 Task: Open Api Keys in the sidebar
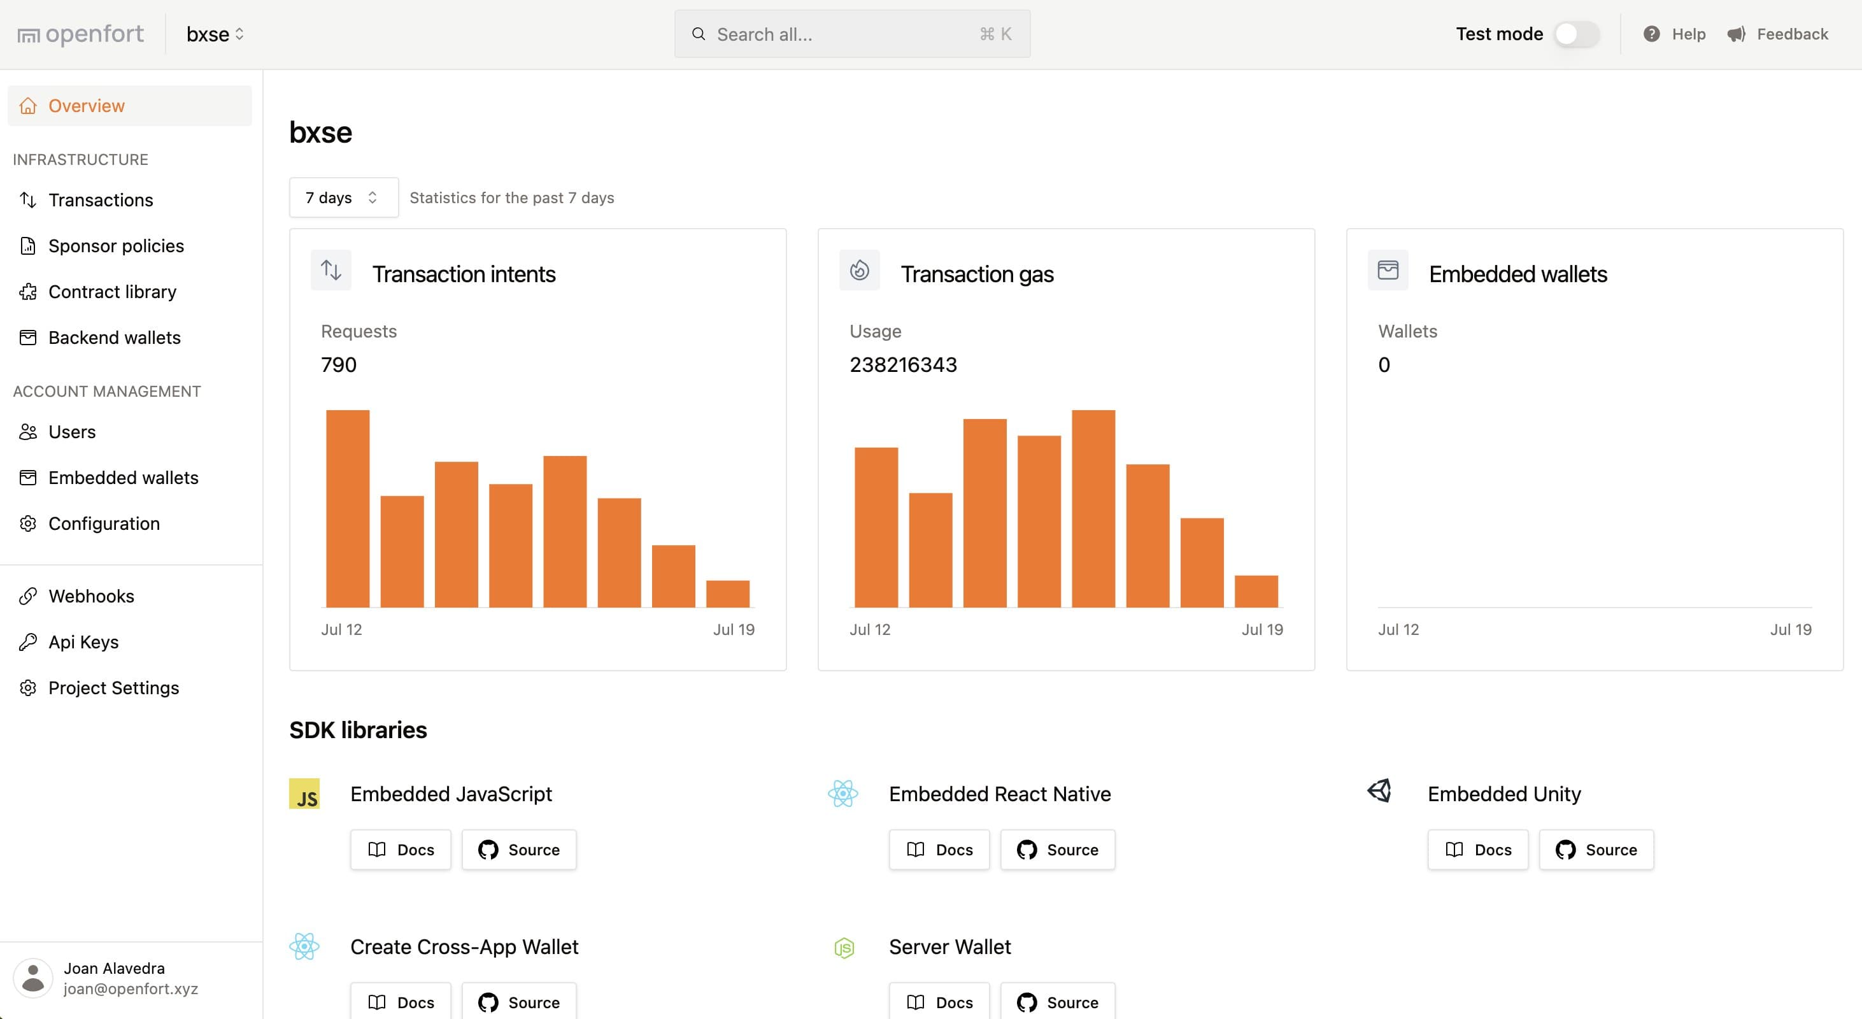(130, 642)
